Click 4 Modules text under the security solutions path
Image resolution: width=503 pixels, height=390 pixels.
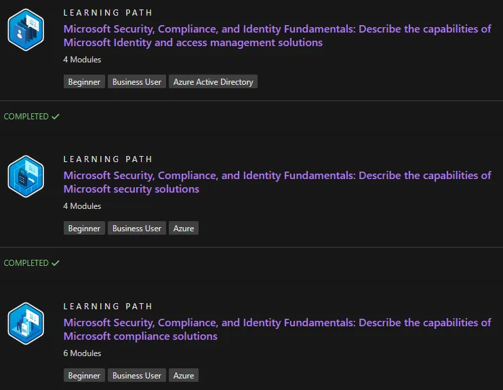tap(82, 206)
